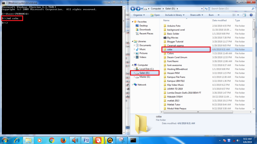Click inside the Search Galeri box
This screenshot has width=257, height=144.
point(231,8)
